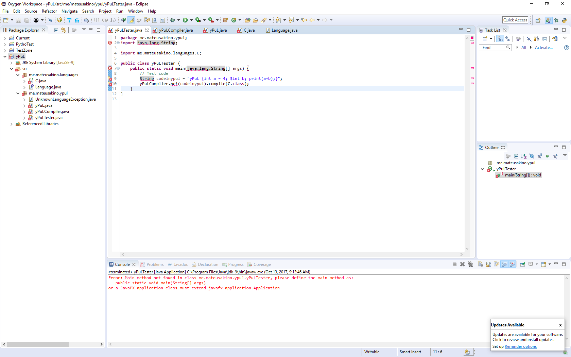Click the Pin Console icon
This screenshot has width=571, height=357.
[x=523, y=264]
